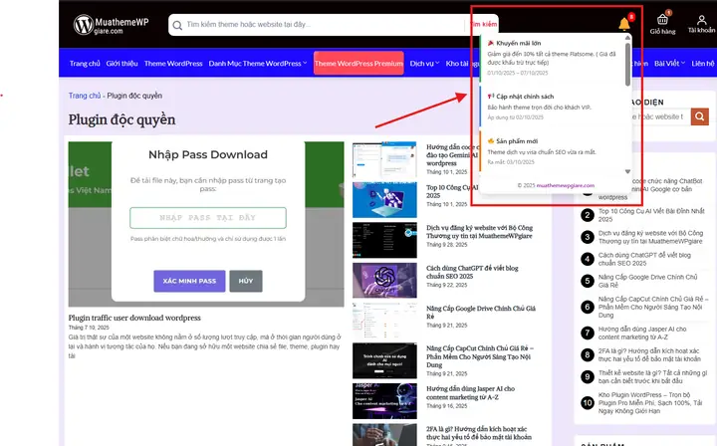
Task: Open 2FA là gì middle post title
Action: (479, 433)
